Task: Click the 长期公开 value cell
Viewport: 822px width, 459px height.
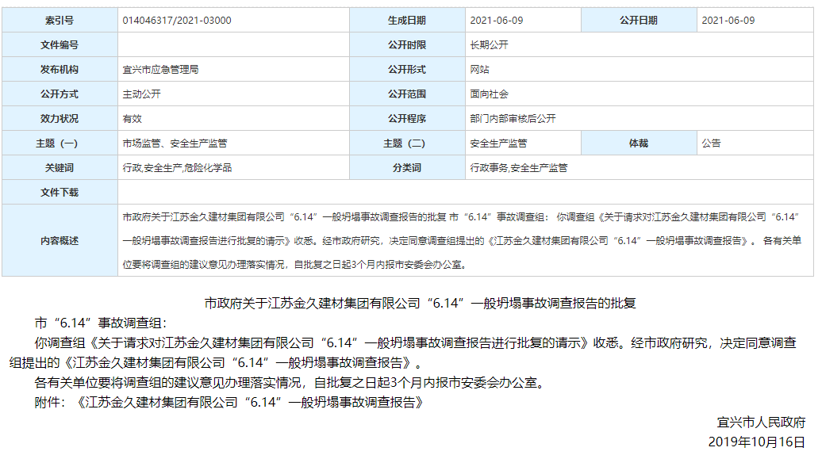Action: coord(489,45)
